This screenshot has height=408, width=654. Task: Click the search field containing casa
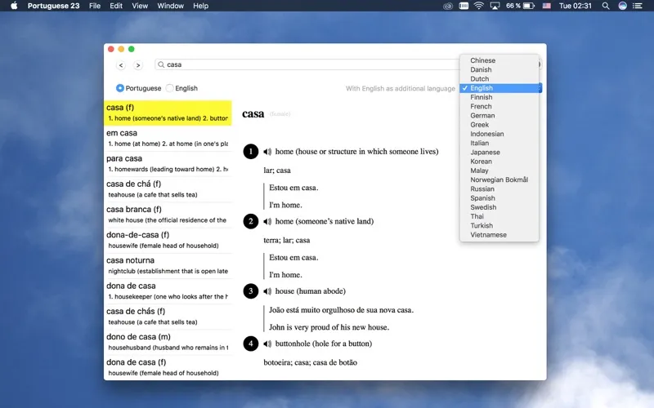pyautogui.click(x=308, y=64)
